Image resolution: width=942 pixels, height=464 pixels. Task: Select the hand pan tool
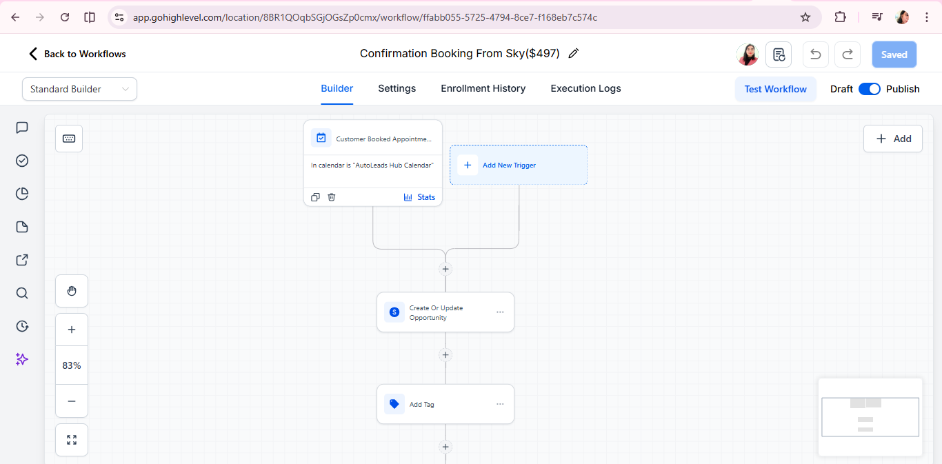(72, 291)
